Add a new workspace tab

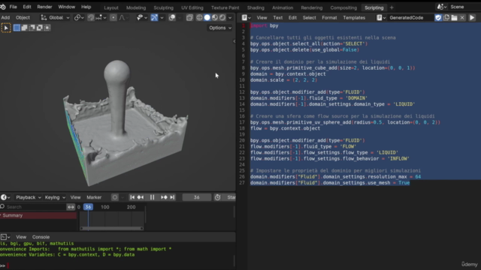point(392,7)
